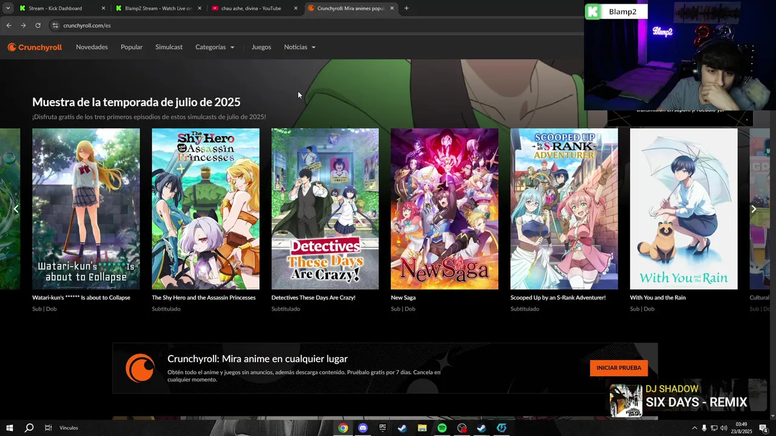Close the Crunchyroll tab
This screenshot has width=776, height=436.
(x=392, y=8)
